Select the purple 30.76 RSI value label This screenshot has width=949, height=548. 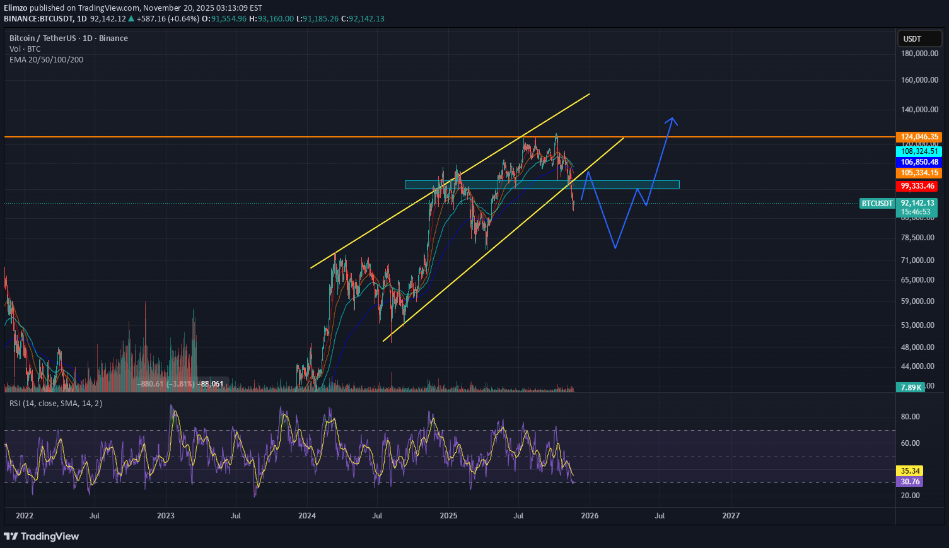pyautogui.click(x=910, y=481)
